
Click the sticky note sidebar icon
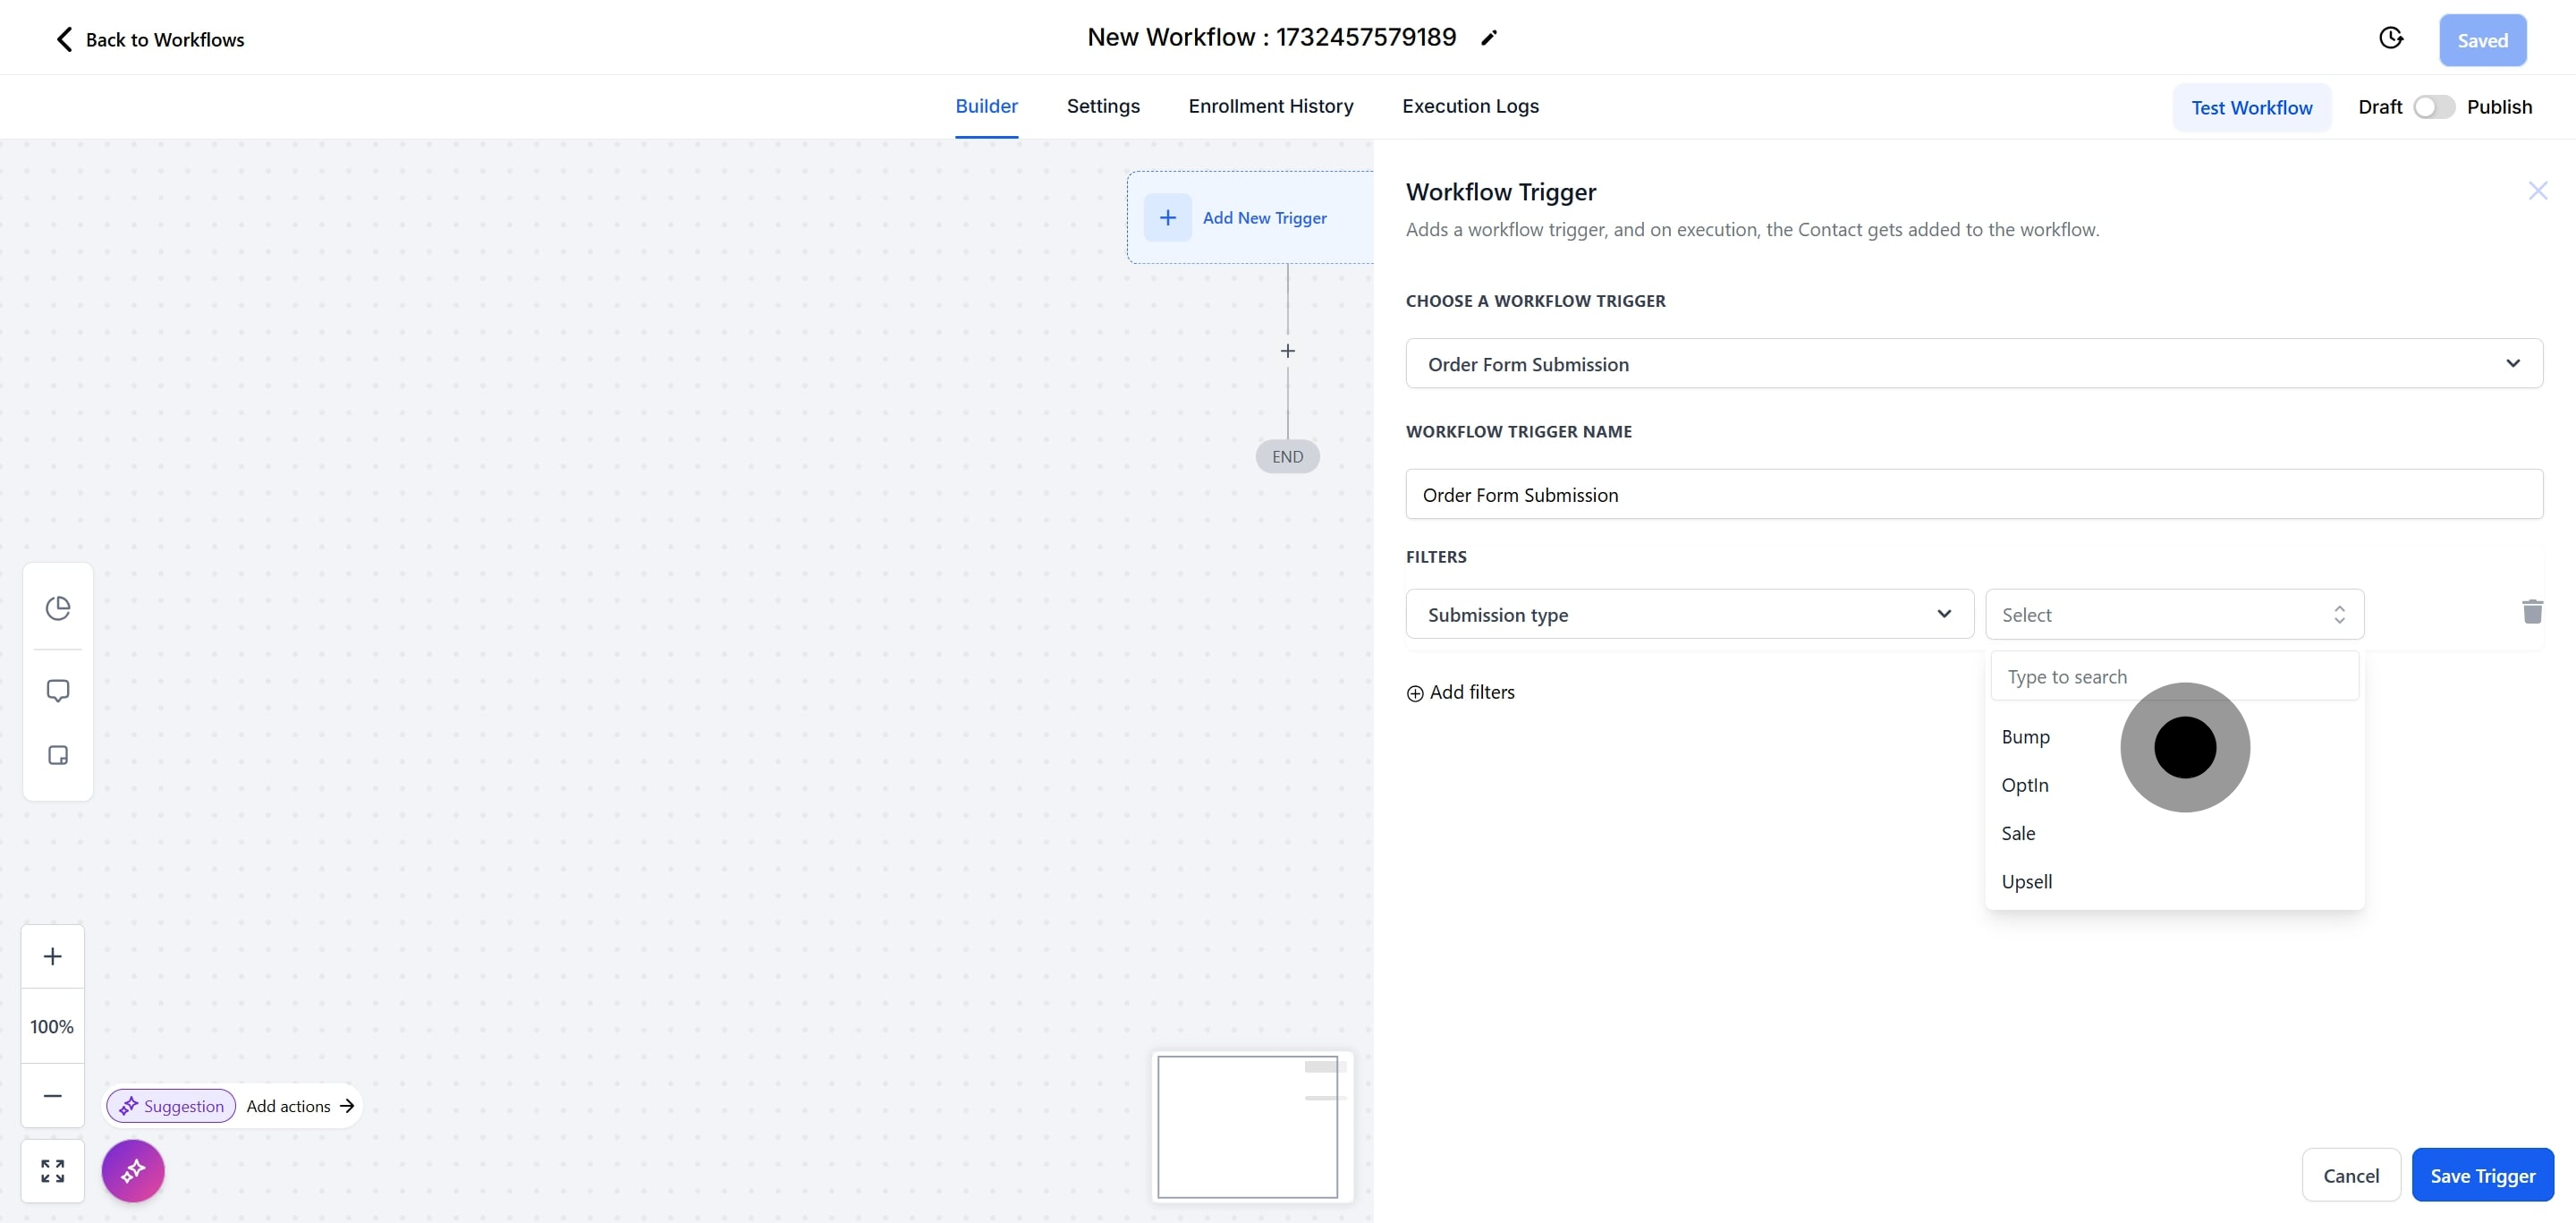coord(58,755)
